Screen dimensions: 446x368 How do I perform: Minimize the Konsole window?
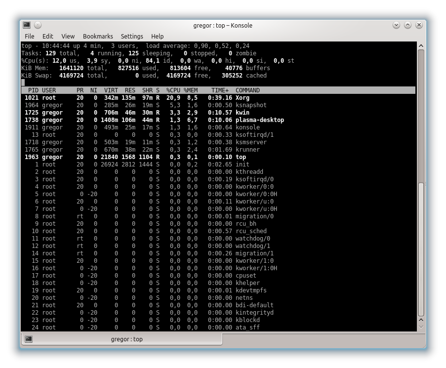point(397,25)
